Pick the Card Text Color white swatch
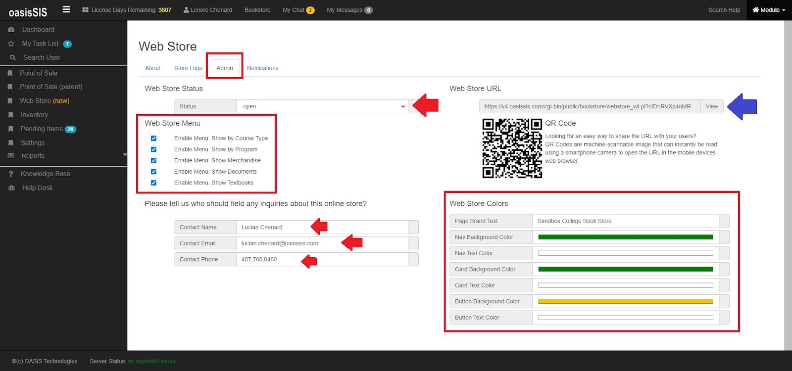 [x=626, y=285]
